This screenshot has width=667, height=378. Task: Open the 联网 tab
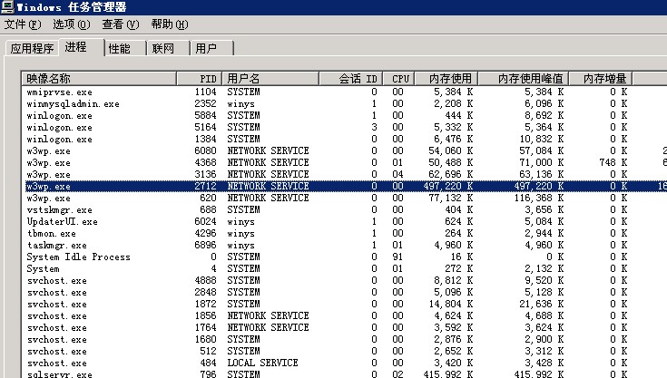(x=168, y=48)
